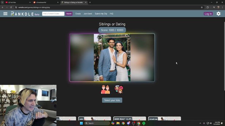Click the Log In button
This screenshot has width=225, height=126.
tap(208, 14)
